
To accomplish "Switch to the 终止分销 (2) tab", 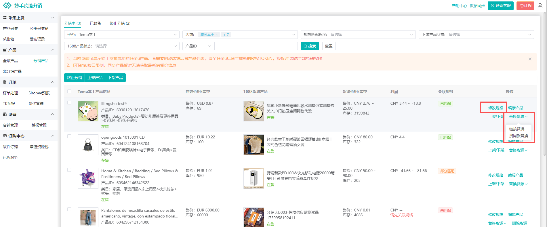I will 120,23.
